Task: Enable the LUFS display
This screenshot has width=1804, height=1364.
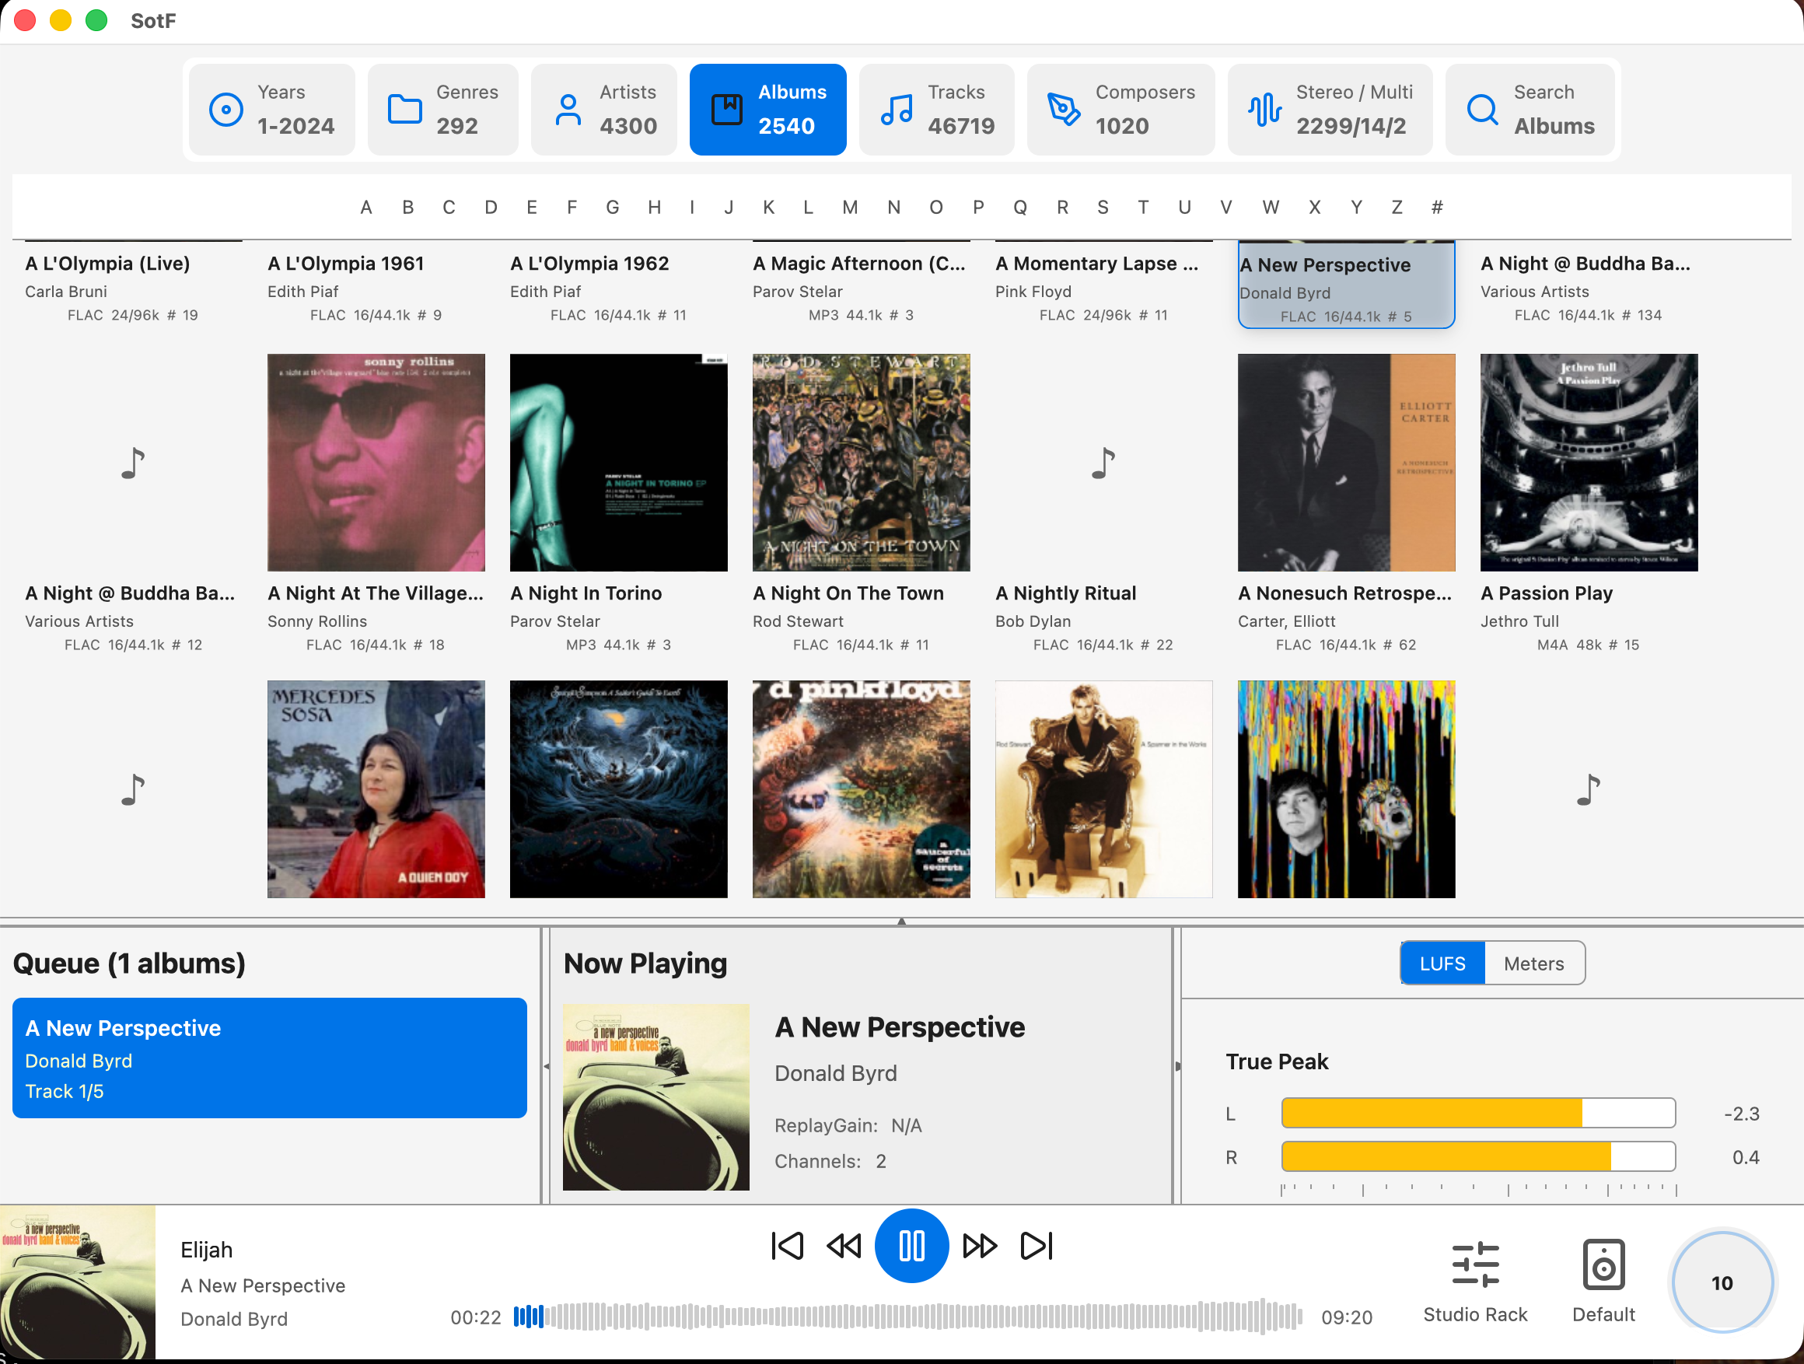Action: pos(1442,963)
